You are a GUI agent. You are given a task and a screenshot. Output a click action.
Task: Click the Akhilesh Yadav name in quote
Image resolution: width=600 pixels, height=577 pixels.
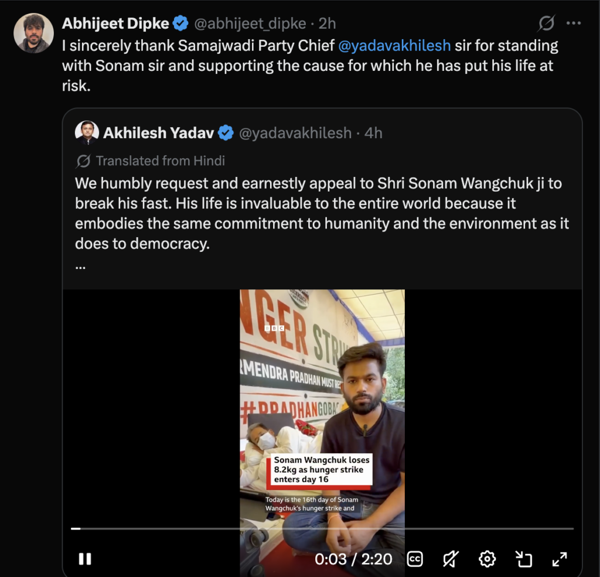pos(158,133)
